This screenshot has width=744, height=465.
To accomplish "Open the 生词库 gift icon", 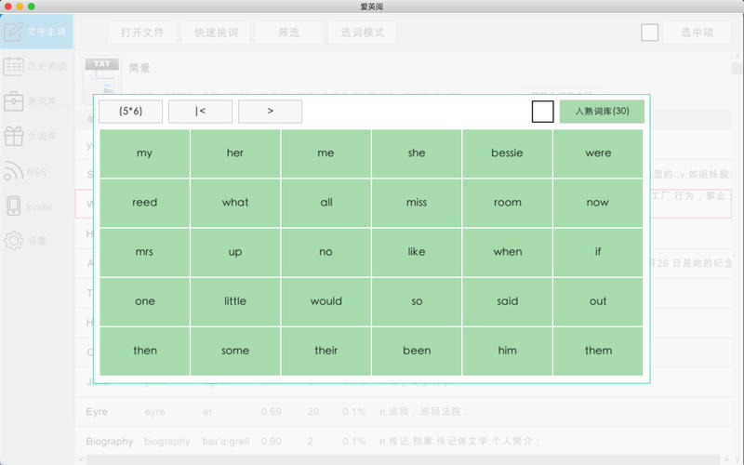I will click(14, 136).
